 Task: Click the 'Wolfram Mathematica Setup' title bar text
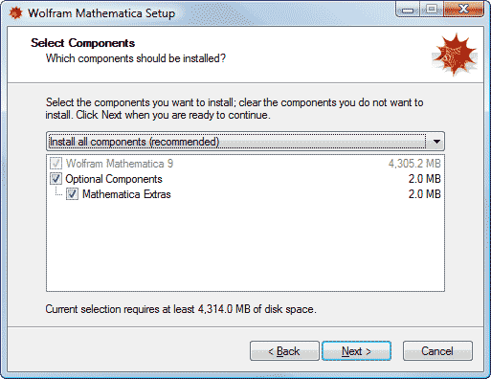[101, 13]
